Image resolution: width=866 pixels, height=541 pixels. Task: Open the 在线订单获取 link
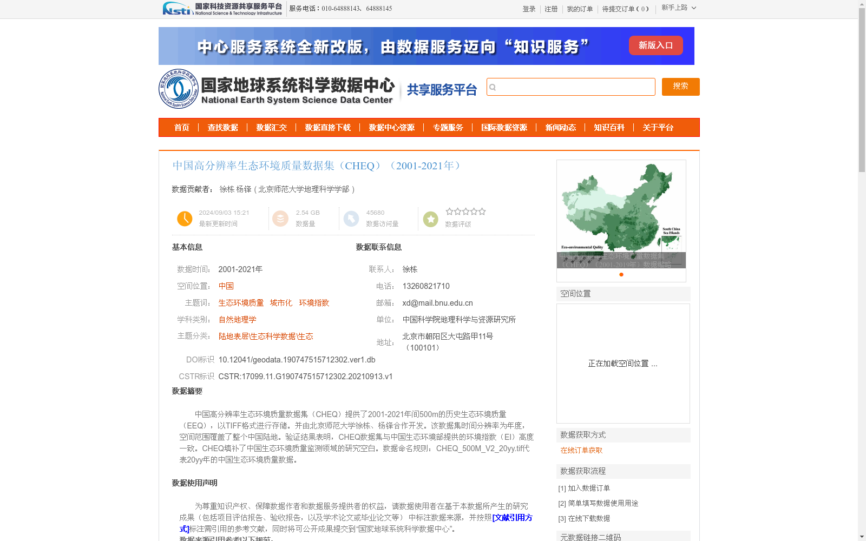[x=580, y=450]
